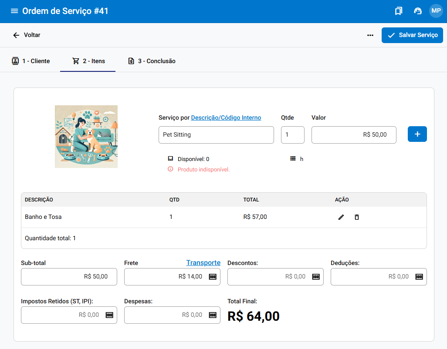The width and height of the screenshot is (447, 349).
Task: Open the hamburger navigation menu
Action: point(14,11)
